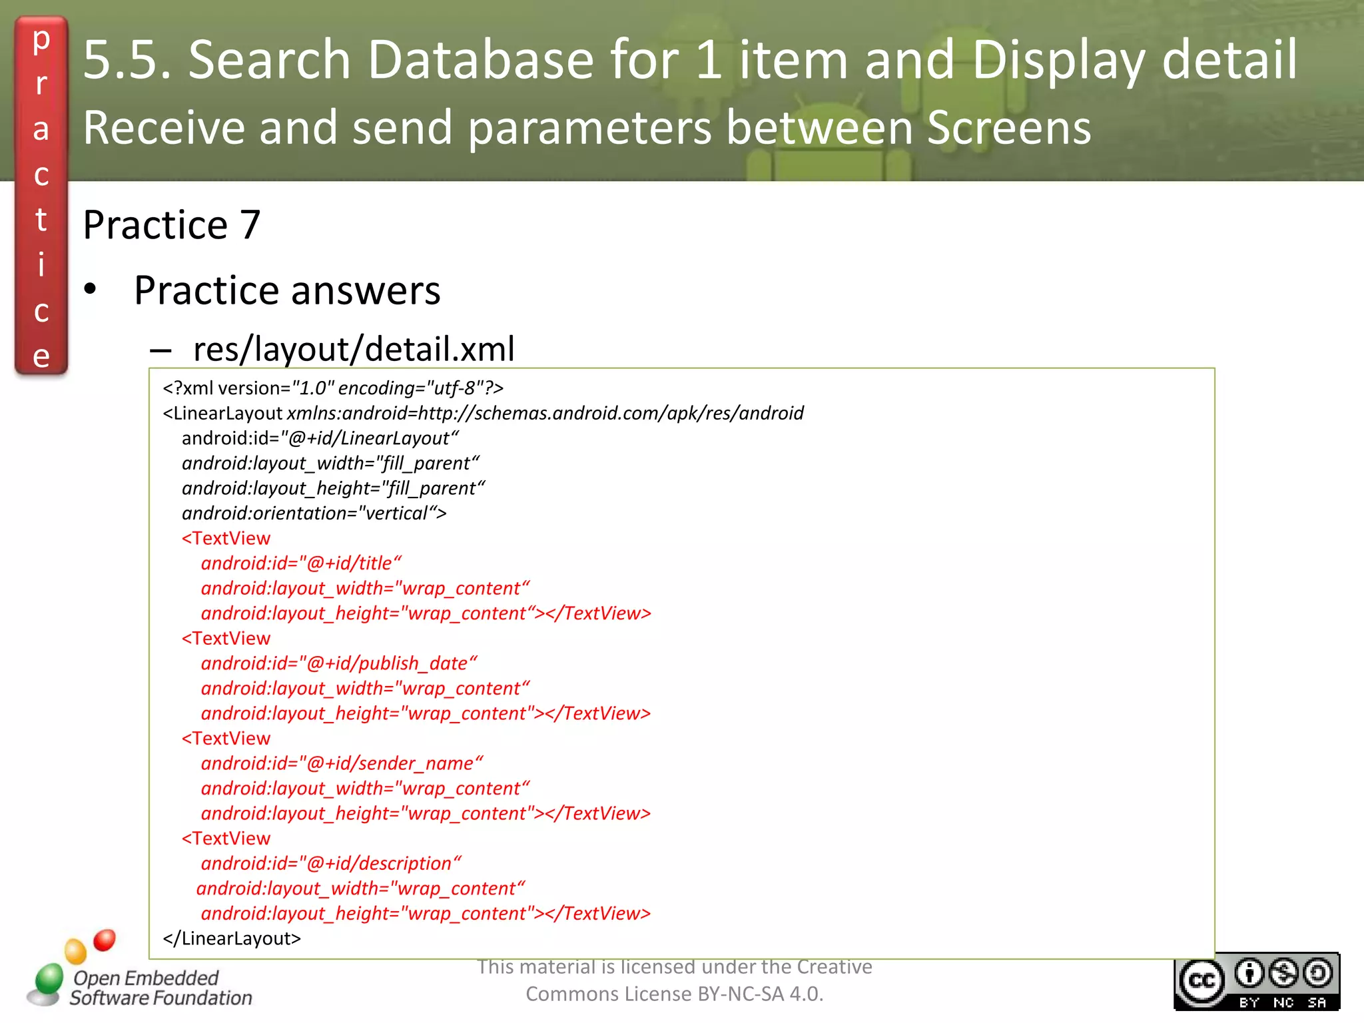
Task: Click the '<TextView' tag above description id
Action: 226,838
